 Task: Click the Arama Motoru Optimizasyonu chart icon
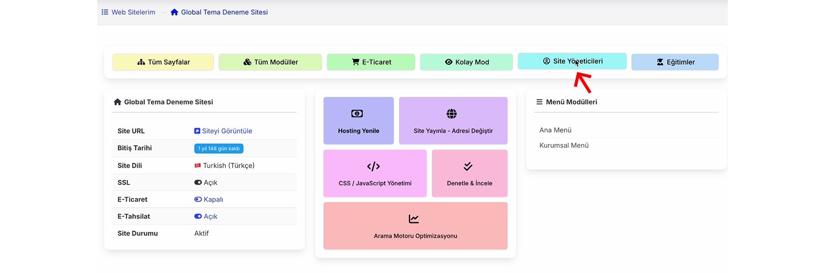coord(414,219)
